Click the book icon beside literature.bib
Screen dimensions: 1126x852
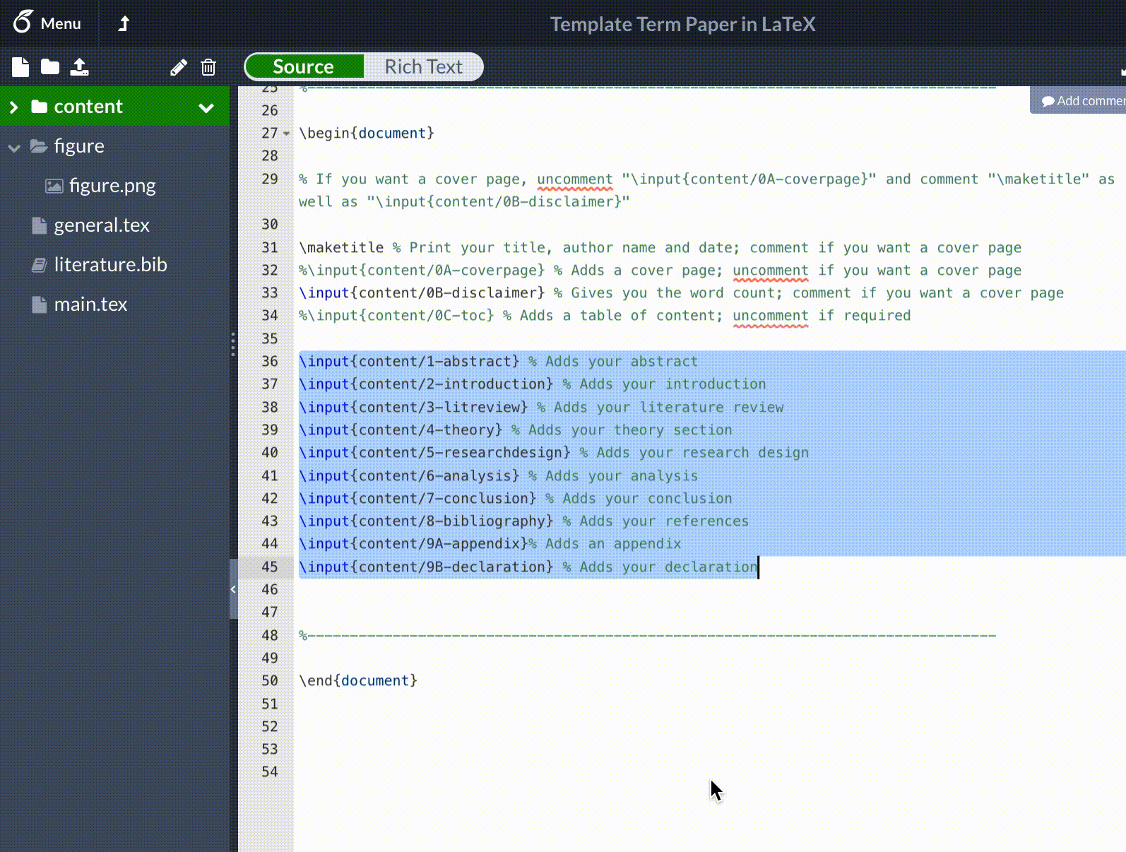pos(40,265)
